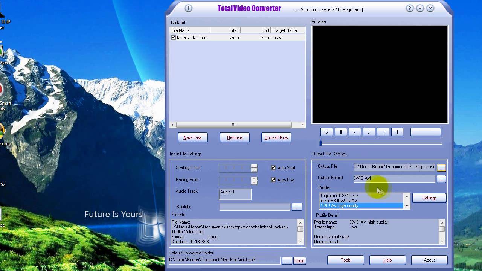
Task: Click the Help button
Action: (x=387, y=260)
